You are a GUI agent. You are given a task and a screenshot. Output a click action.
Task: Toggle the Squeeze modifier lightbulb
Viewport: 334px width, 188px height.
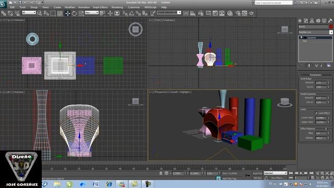[301, 38]
